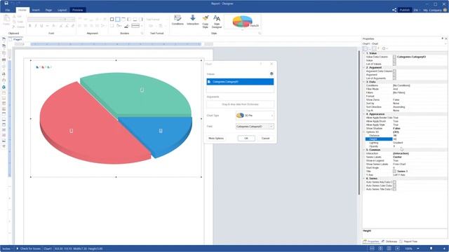
Task: Click the share icon next to Publish
Action: pyautogui.click(x=394, y=10)
